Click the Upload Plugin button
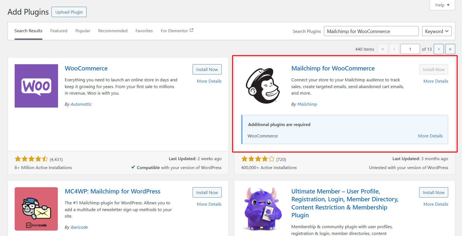The height and width of the screenshot is (236, 462). [69, 12]
